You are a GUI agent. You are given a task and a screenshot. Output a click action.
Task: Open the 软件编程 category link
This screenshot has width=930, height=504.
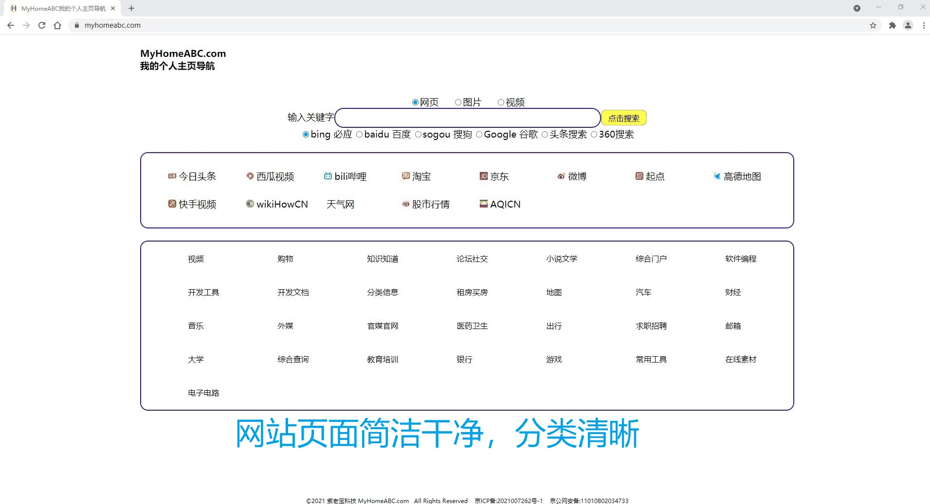[x=741, y=259]
